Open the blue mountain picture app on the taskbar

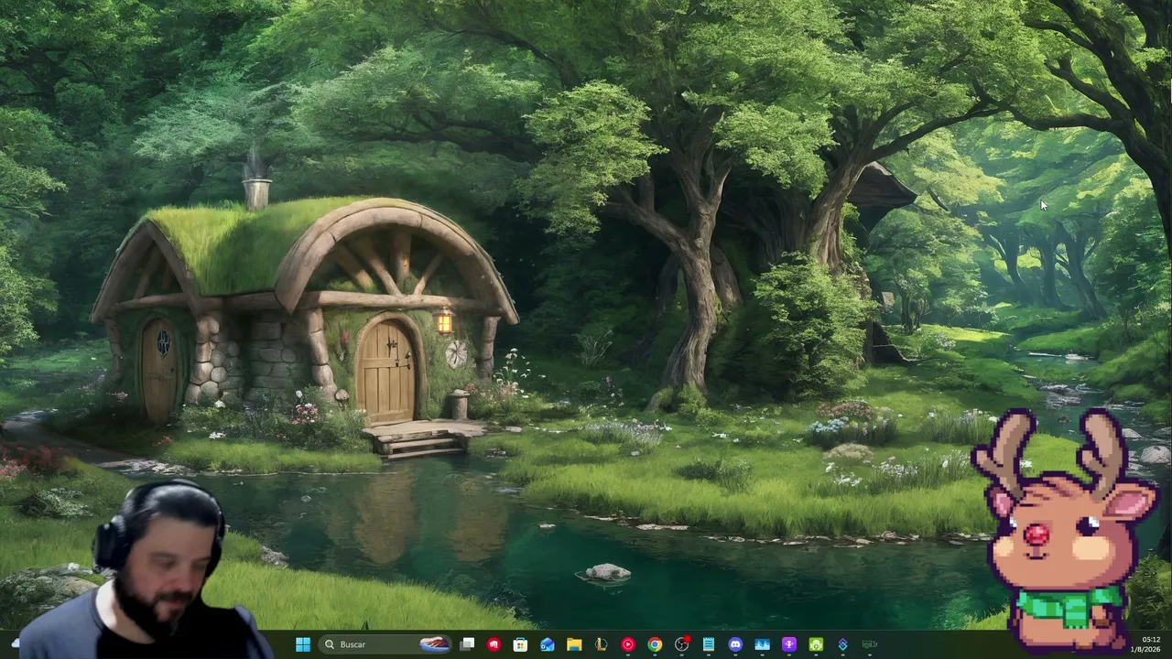coord(762,644)
